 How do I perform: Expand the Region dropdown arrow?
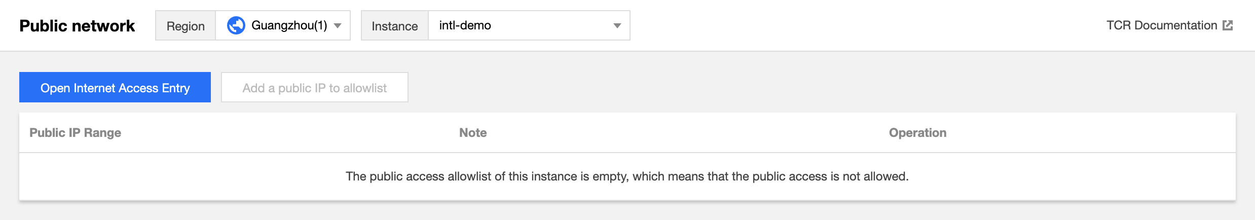[338, 26]
